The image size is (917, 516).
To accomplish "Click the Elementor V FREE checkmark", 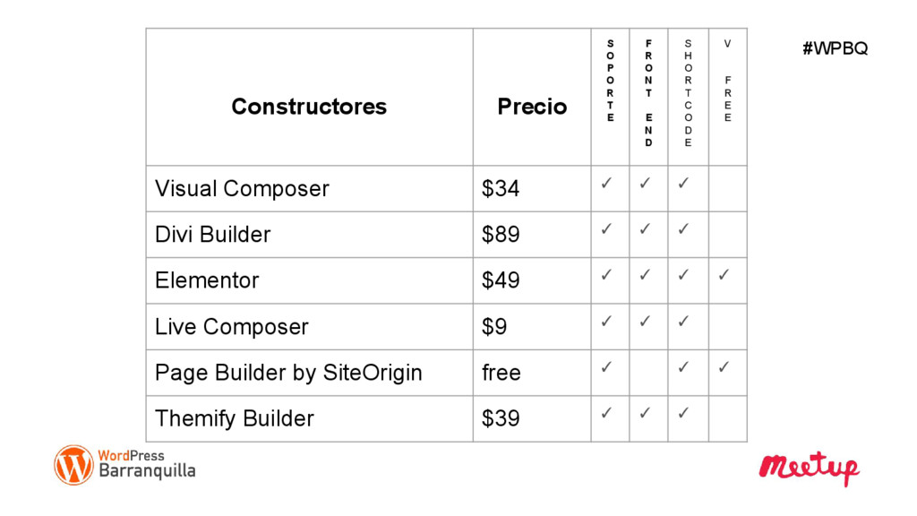I will [x=724, y=274].
